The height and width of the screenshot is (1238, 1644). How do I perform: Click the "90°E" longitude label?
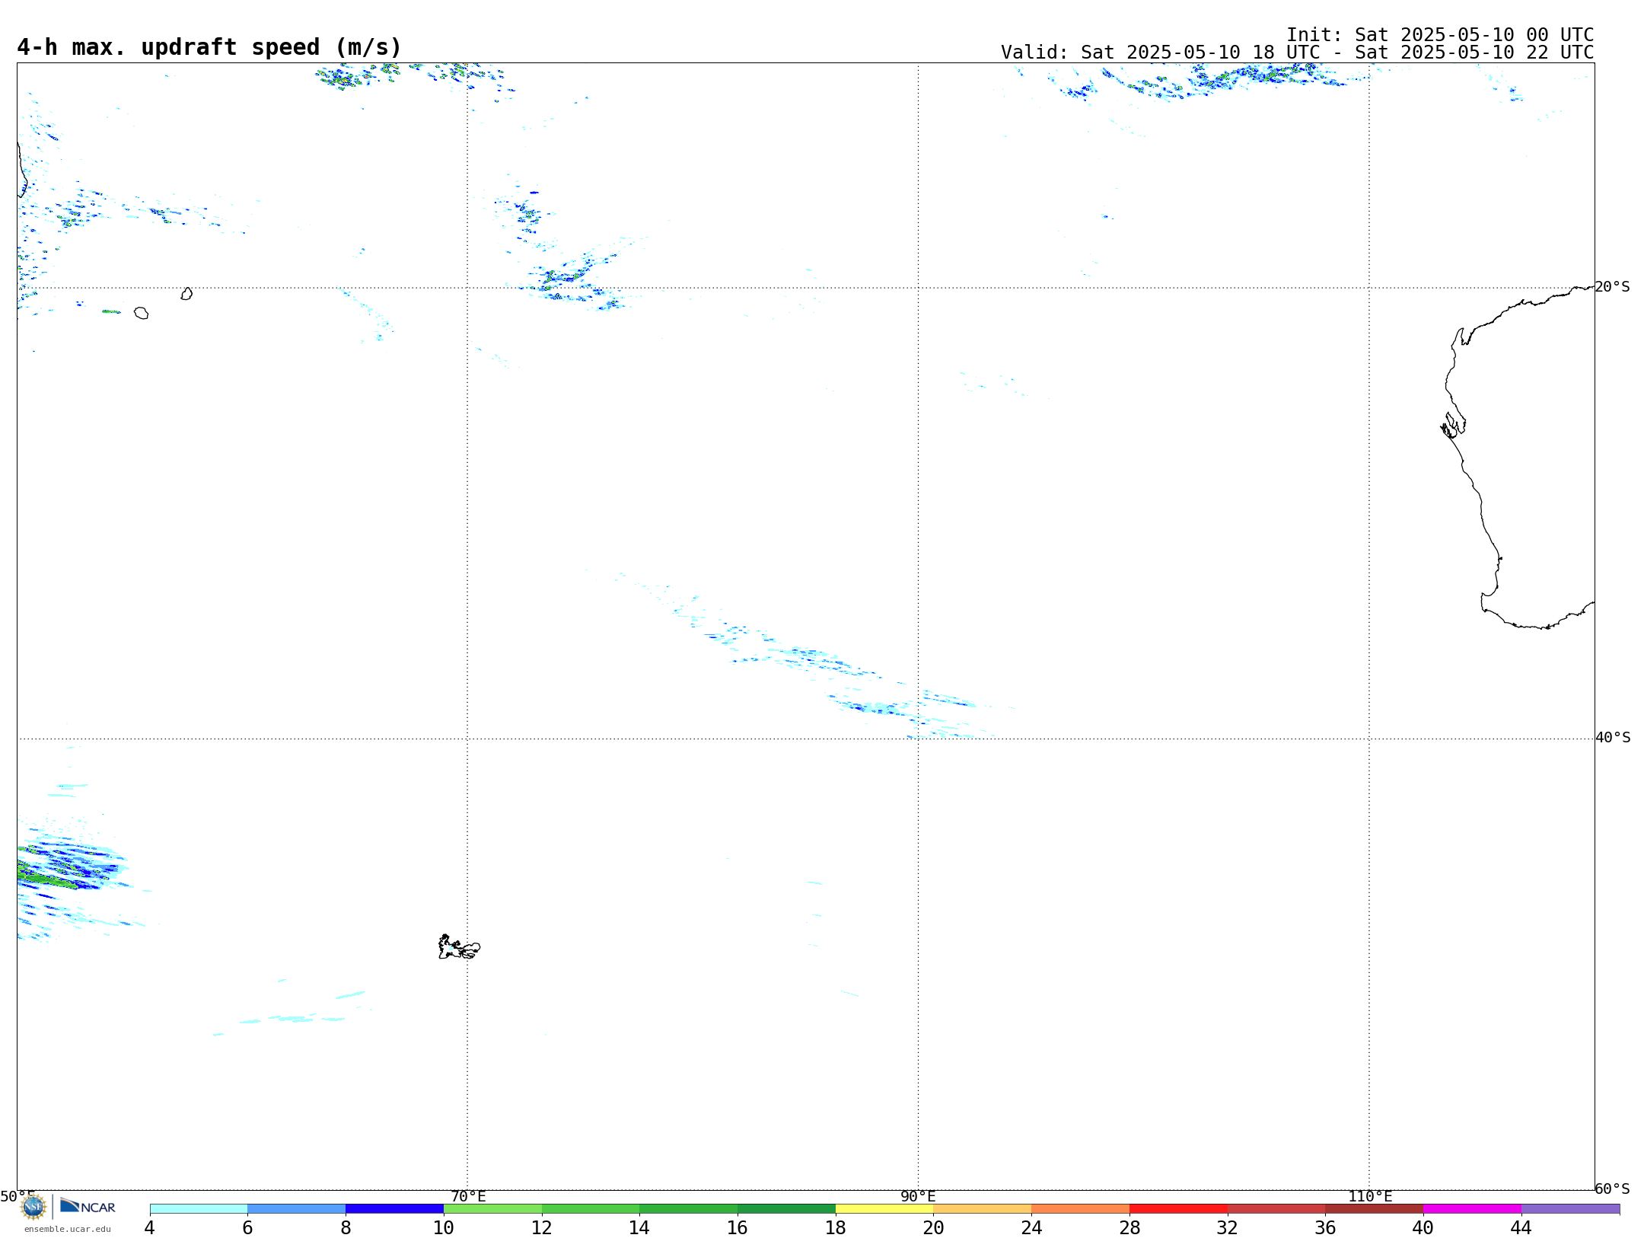pos(918,1196)
